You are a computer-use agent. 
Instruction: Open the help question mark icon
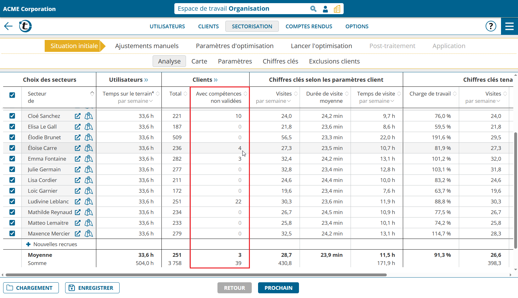(491, 26)
